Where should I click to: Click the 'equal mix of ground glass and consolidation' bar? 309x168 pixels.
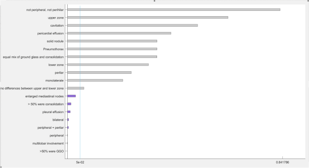pyautogui.click(x=112, y=57)
